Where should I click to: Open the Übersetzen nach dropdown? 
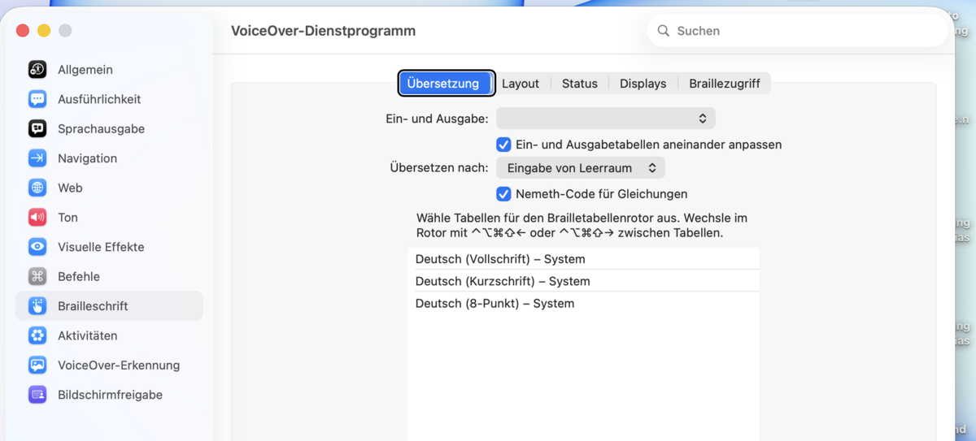coord(581,168)
